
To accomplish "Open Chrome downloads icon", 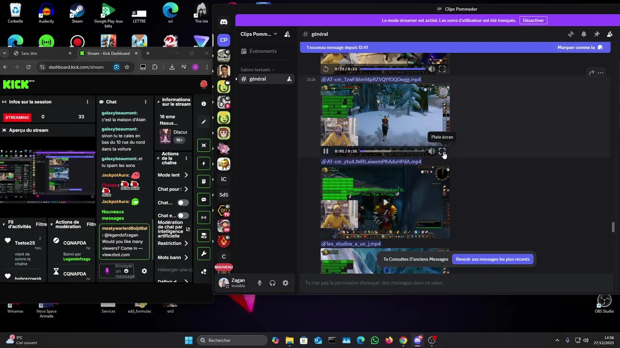I will [x=172, y=67].
